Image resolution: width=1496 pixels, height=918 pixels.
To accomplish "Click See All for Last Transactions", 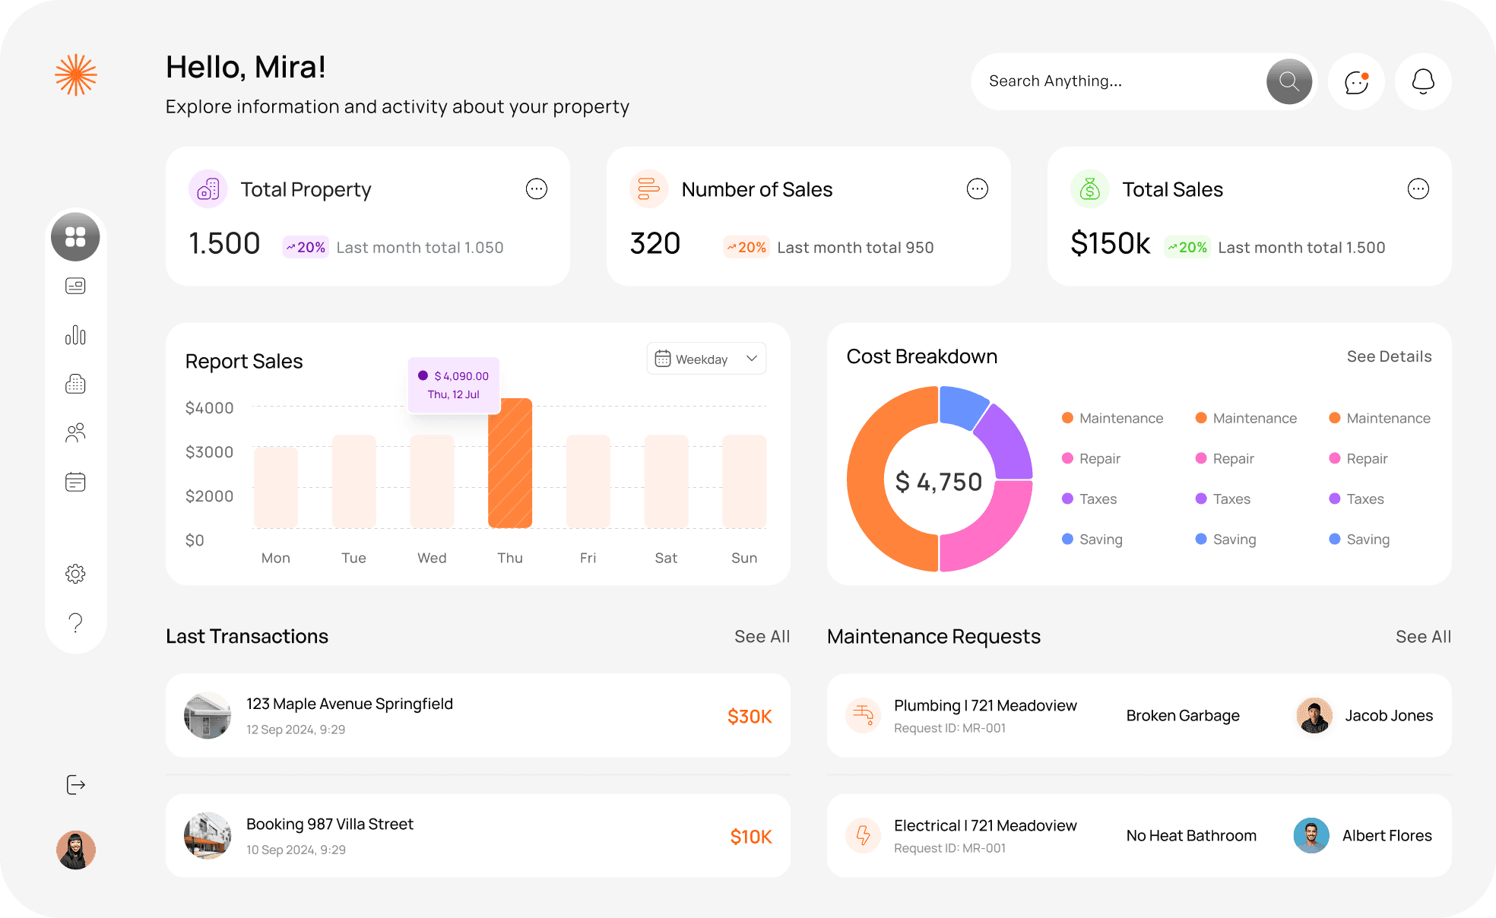I will pyautogui.click(x=762, y=637).
